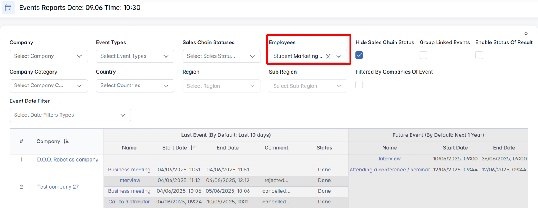538x208 pixels.
Task: Open Company Category dropdown
Action: [x=49, y=86]
